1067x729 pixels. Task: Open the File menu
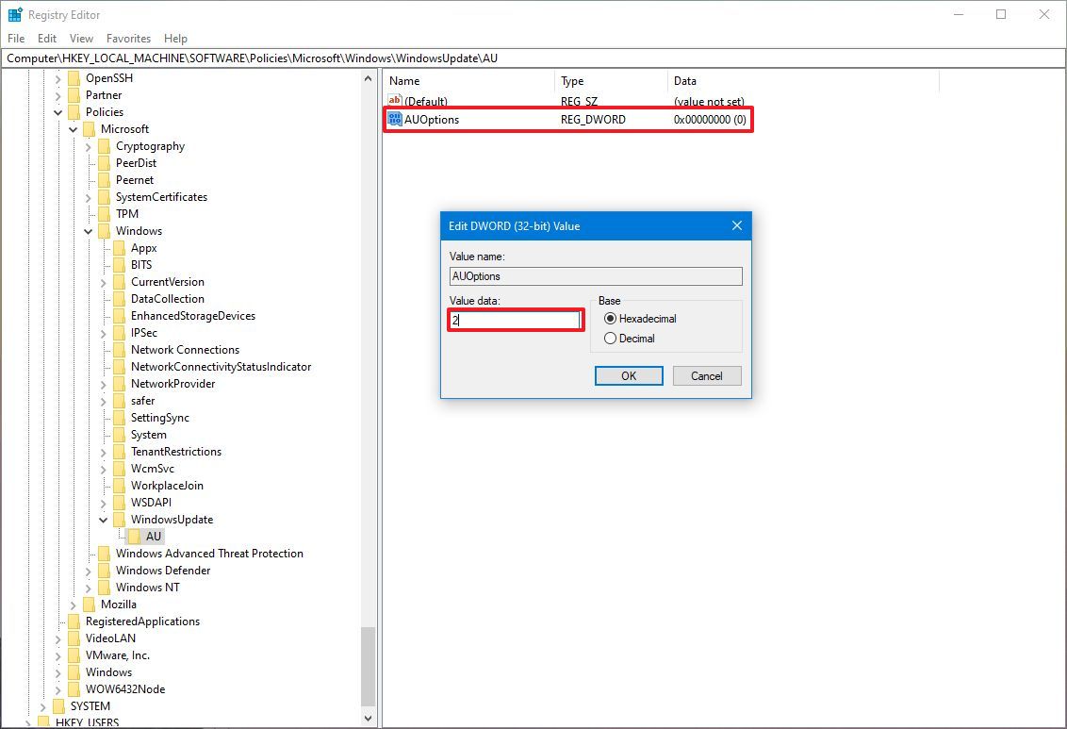16,38
